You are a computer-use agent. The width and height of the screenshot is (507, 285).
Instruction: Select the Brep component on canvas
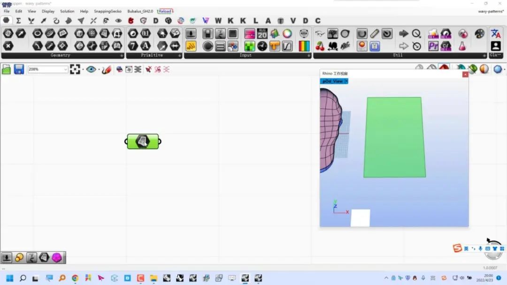pos(143,142)
